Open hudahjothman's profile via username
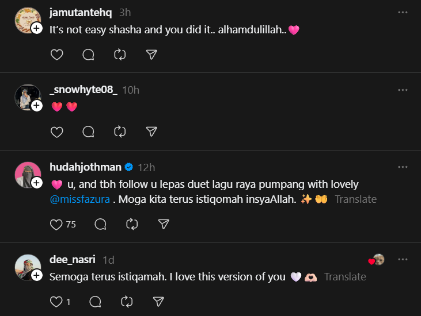Image resolution: width=421 pixels, height=316 pixels. click(x=86, y=167)
